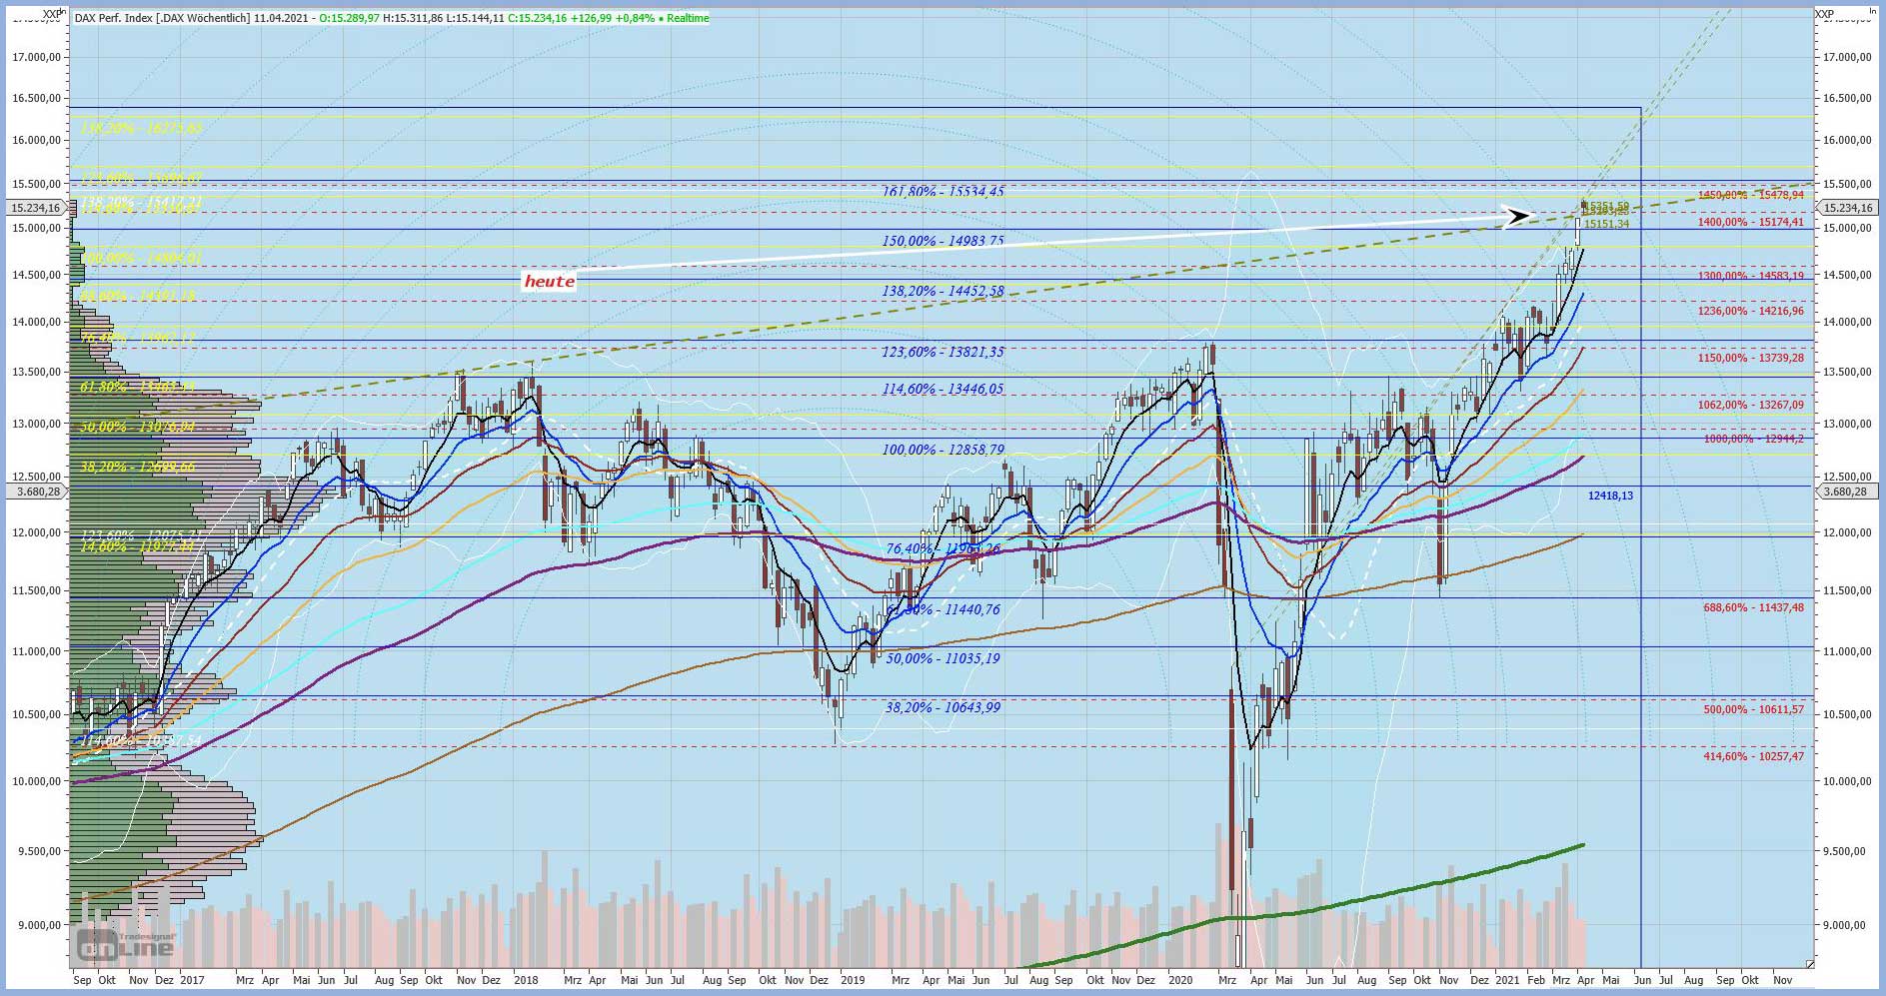Click the XXP label above the left price axis
The image size is (1886, 996).
pos(52,14)
